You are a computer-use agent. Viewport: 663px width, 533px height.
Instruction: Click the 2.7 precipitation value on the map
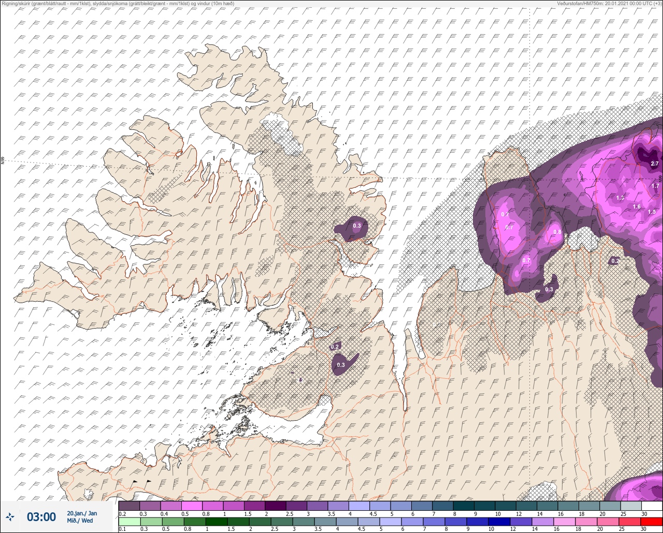[x=654, y=164]
